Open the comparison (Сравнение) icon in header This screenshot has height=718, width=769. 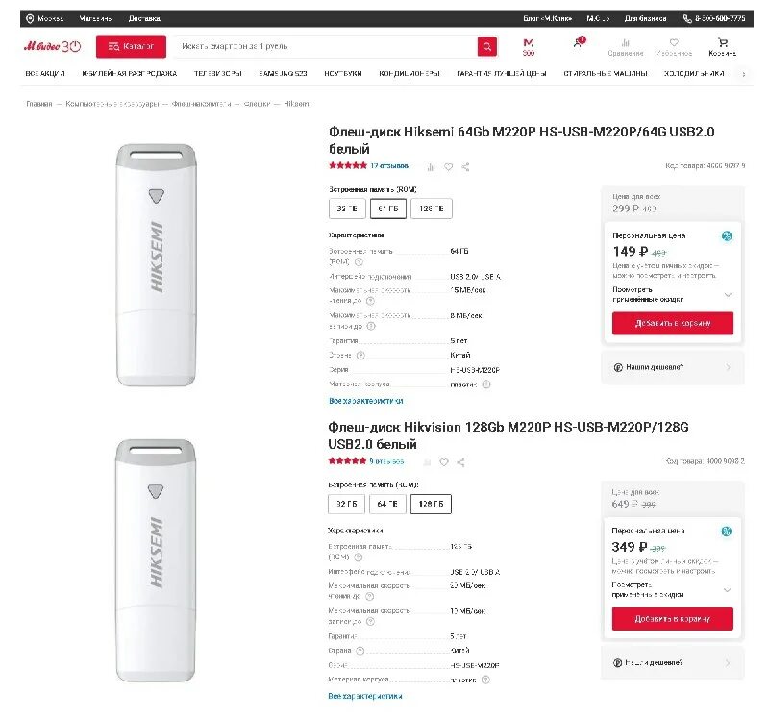[626, 46]
